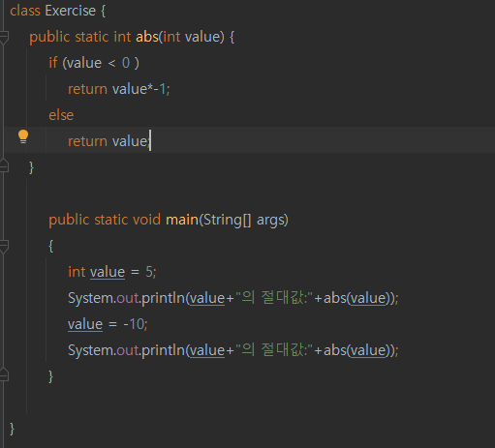Click the literal 5 in value declaration
Image resolution: width=495 pixels, height=448 pixels.
149,272
